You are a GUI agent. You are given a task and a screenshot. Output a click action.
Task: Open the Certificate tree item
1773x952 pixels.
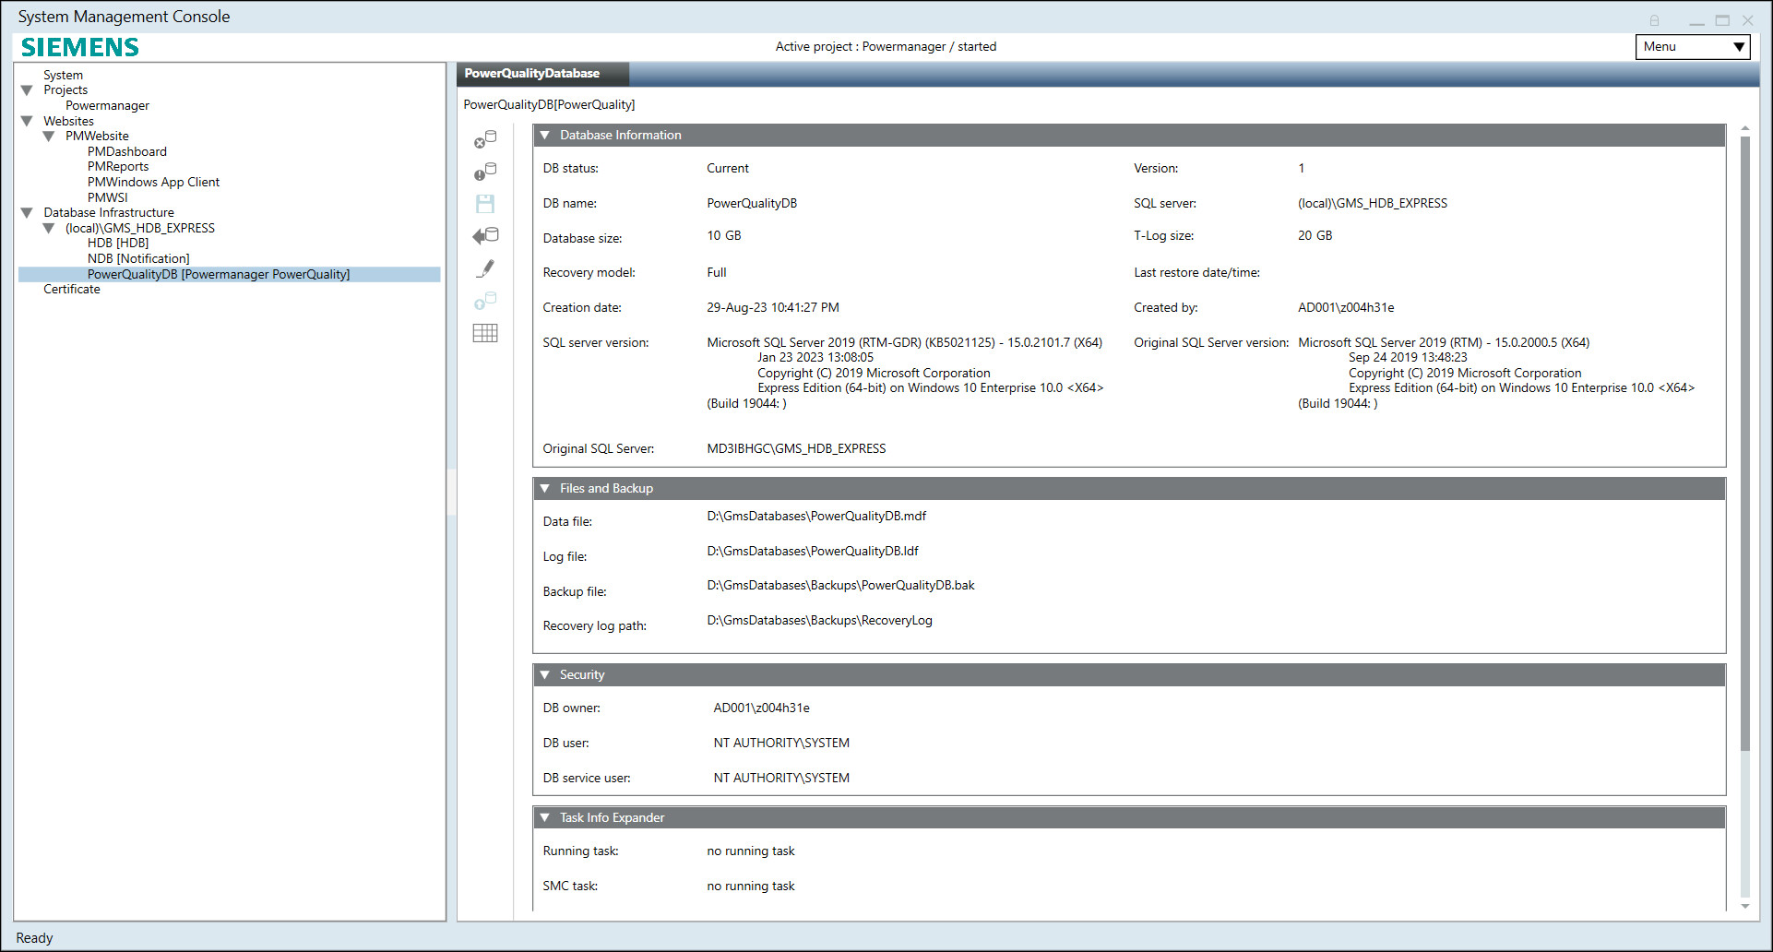[72, 289]
